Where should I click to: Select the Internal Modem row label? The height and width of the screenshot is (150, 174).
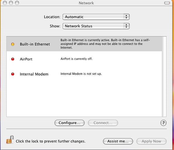34,74
